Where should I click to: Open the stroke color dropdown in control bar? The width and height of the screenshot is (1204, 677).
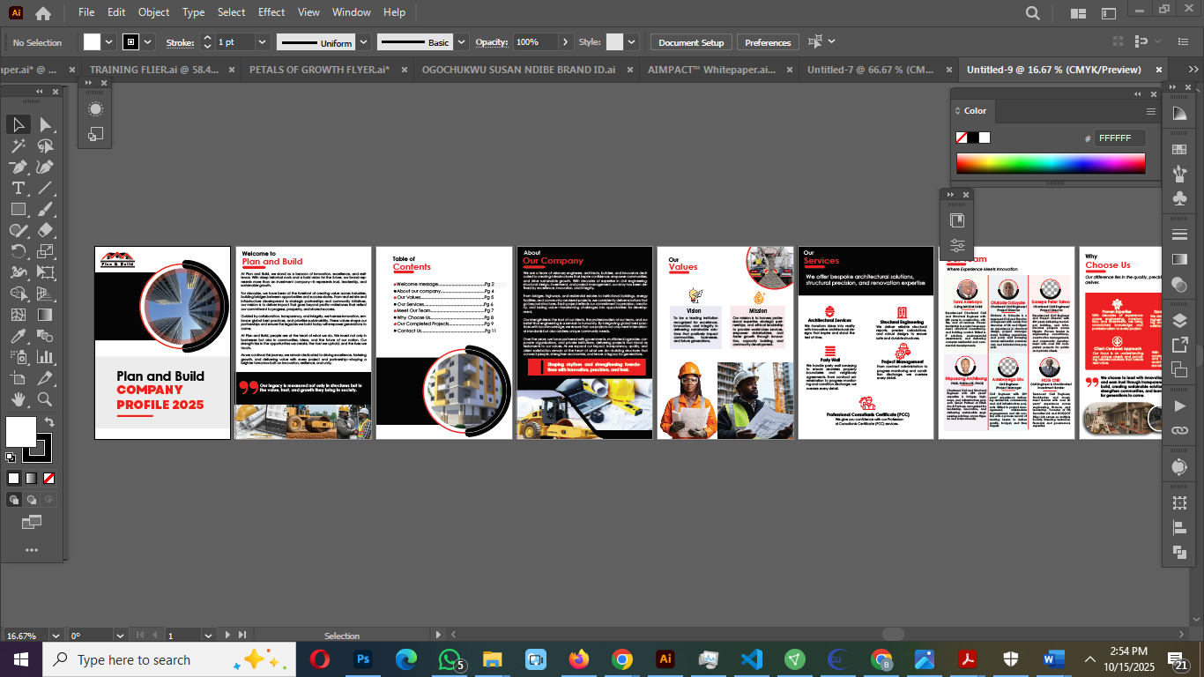(x=148, y=41)
